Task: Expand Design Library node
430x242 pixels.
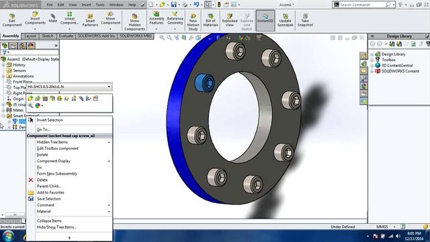Action: pos(372,54)
